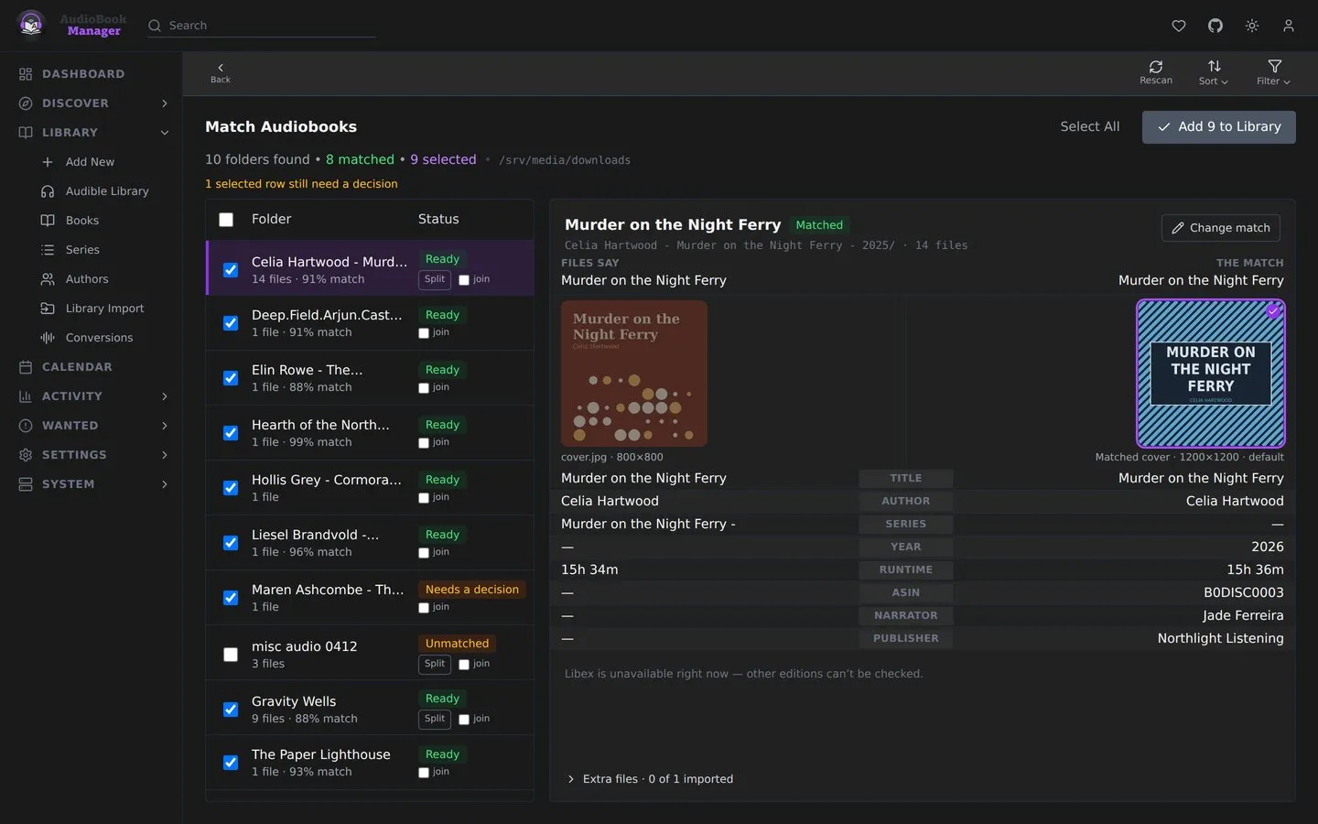Open the Authors sidebar item
Image resolution: width=1318 pixels, height=824 pixels.
point(87,279)
